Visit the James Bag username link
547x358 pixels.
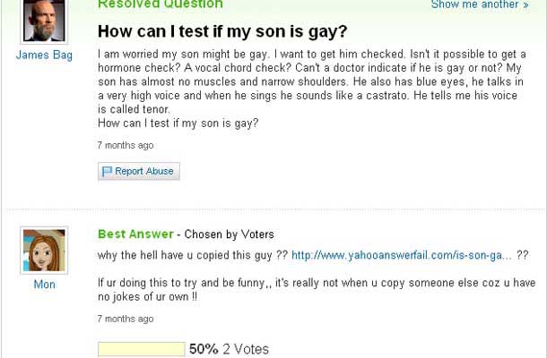pos(43,54)
